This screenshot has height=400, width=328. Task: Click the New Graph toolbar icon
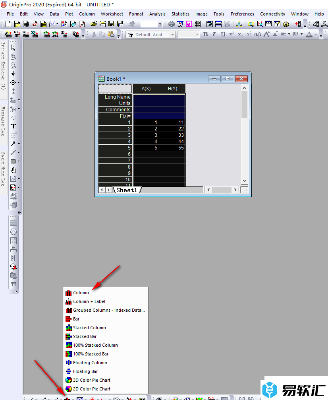(35, 24)
